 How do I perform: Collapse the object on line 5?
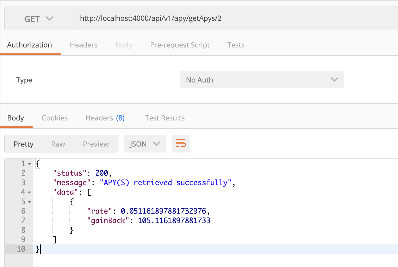29,201
